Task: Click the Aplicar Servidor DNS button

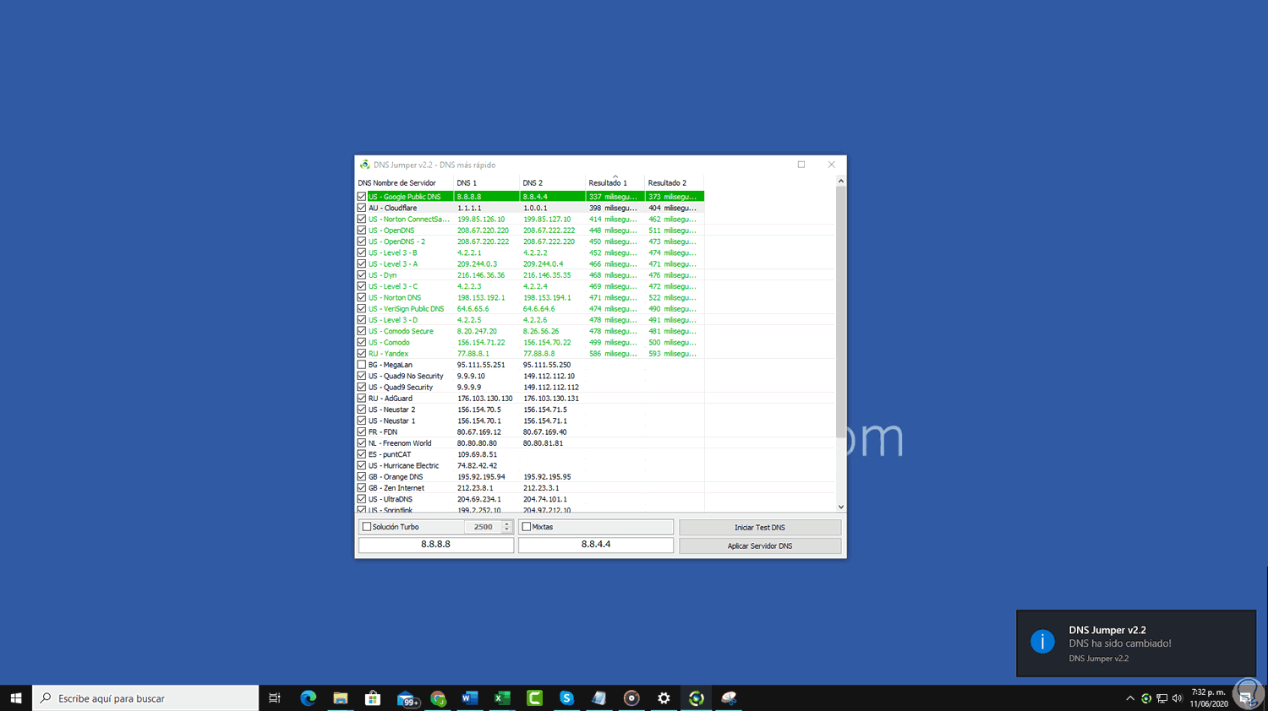Action: tap(760, 545)
